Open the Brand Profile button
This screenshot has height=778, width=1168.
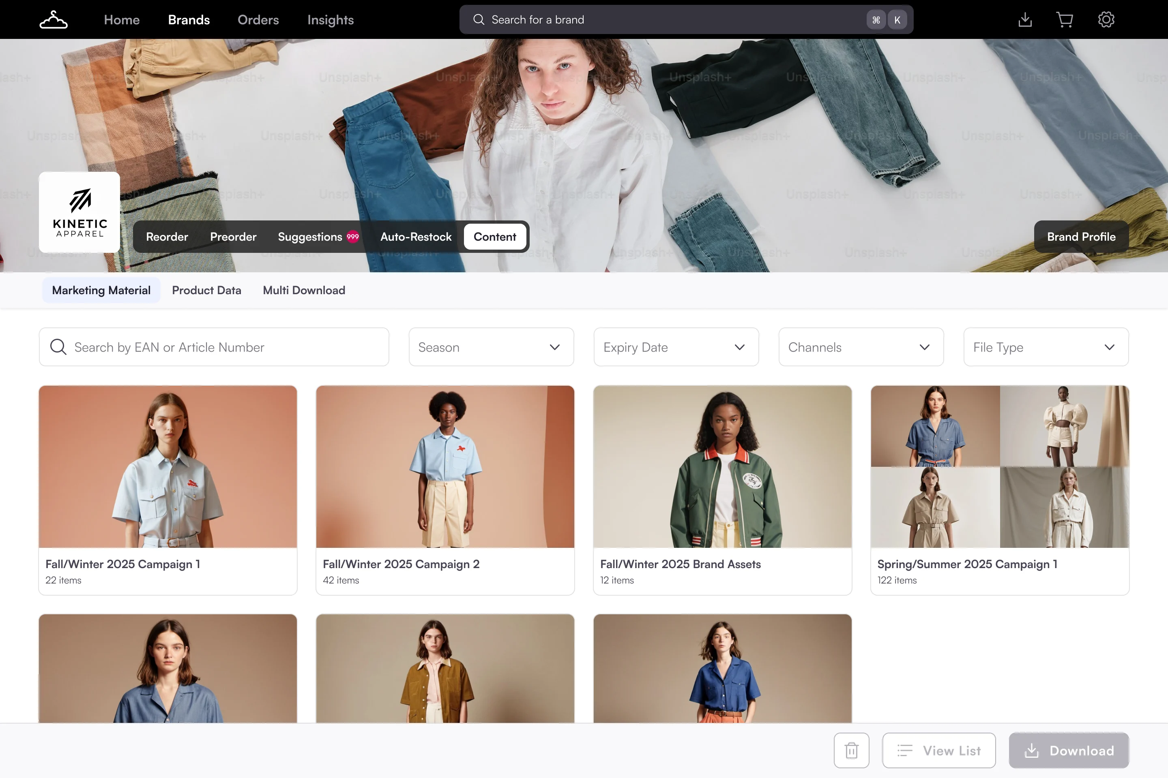[1081, 237]
